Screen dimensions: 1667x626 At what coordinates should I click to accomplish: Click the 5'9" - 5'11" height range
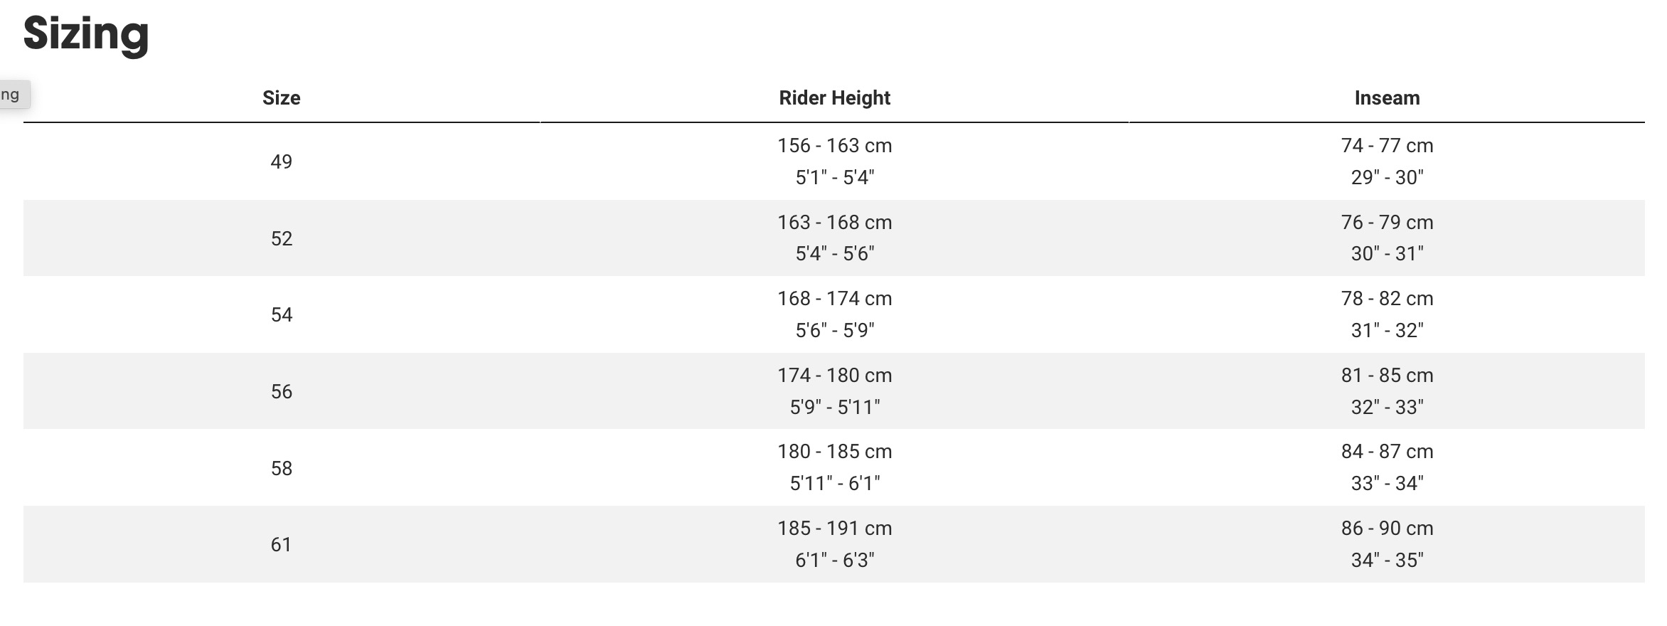pos(834,407)
